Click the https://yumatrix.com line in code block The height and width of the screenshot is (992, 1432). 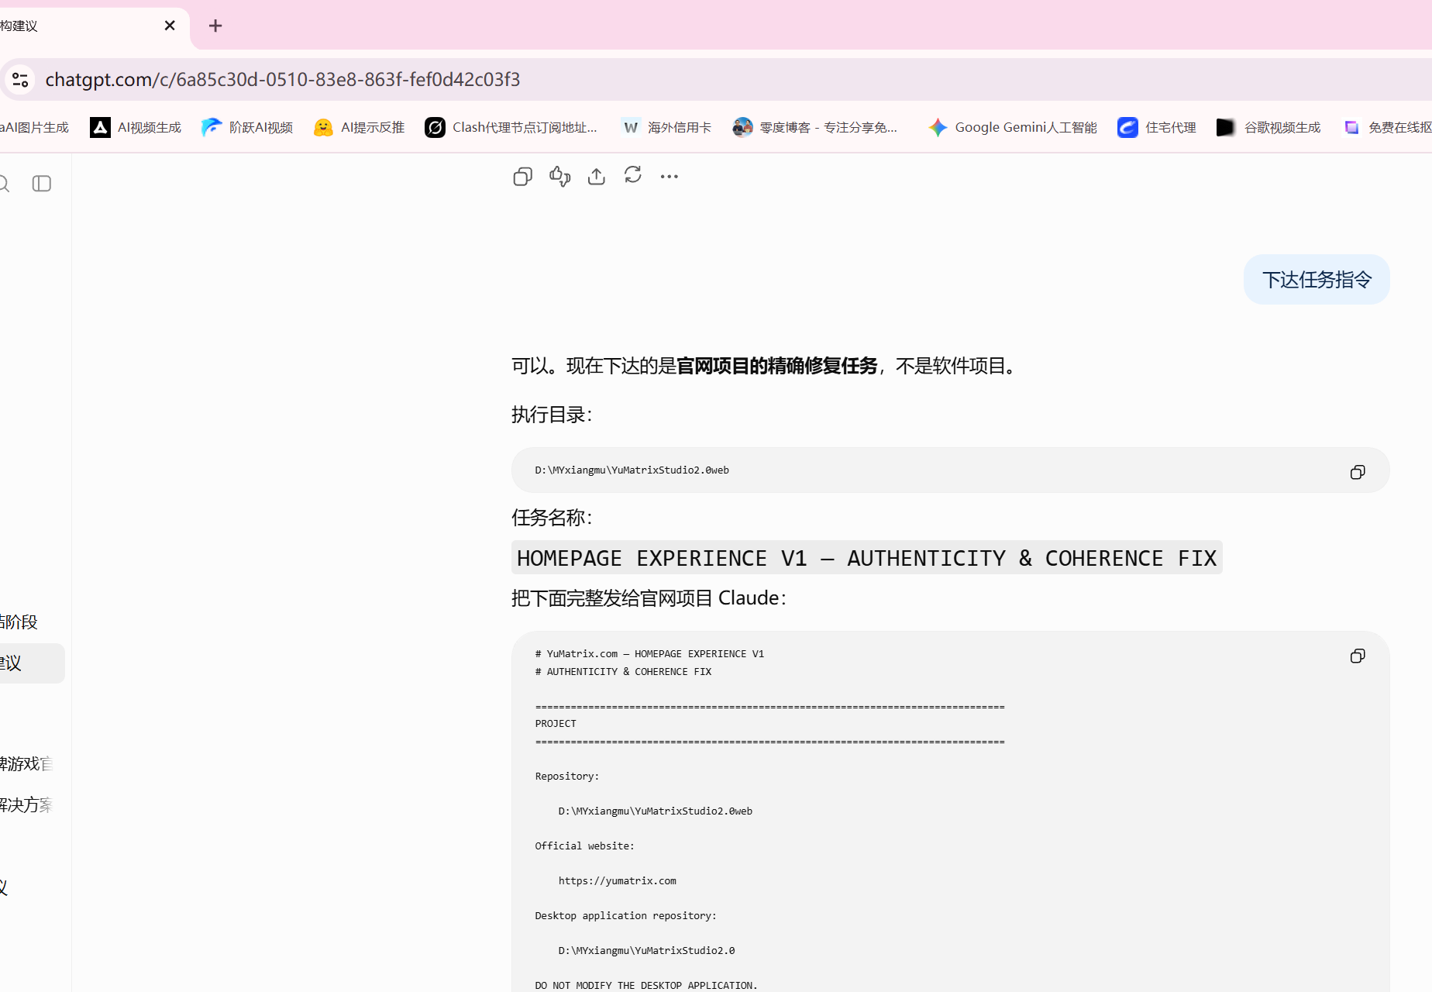(617, 881)
